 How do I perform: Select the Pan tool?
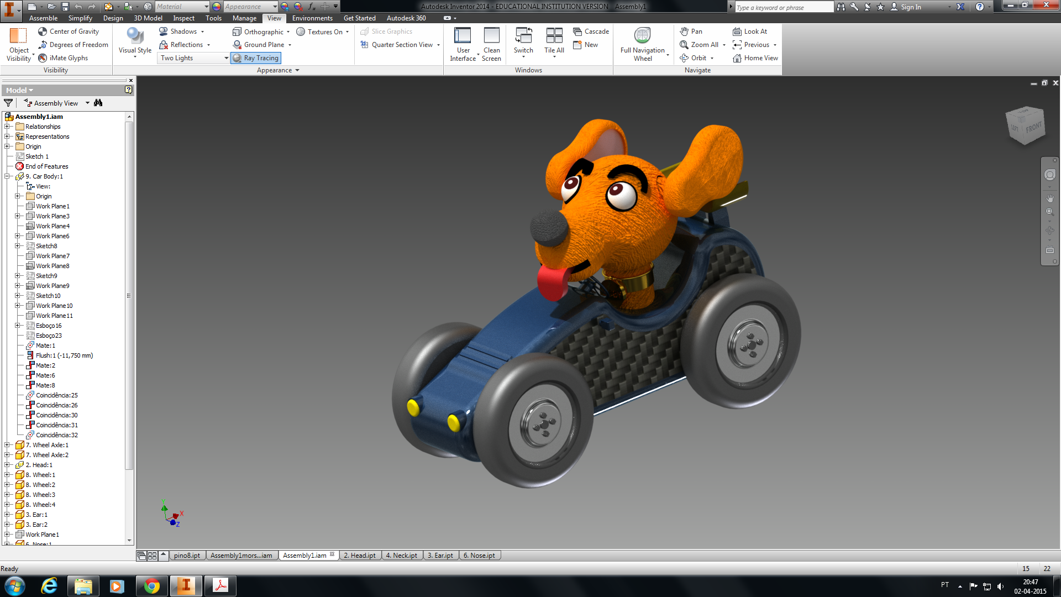pos(691,32)
